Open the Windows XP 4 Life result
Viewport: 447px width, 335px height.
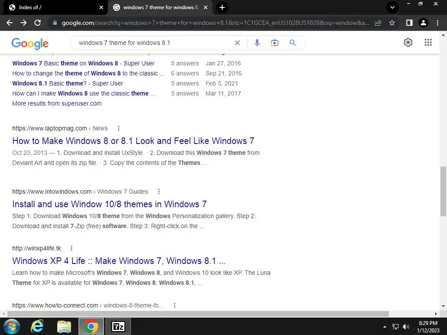119,261
